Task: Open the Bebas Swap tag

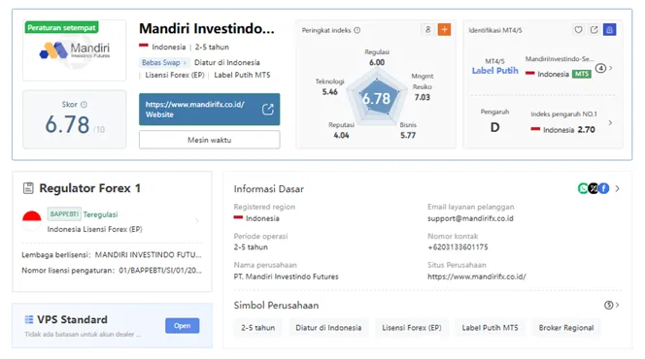Action: point(164,62)
